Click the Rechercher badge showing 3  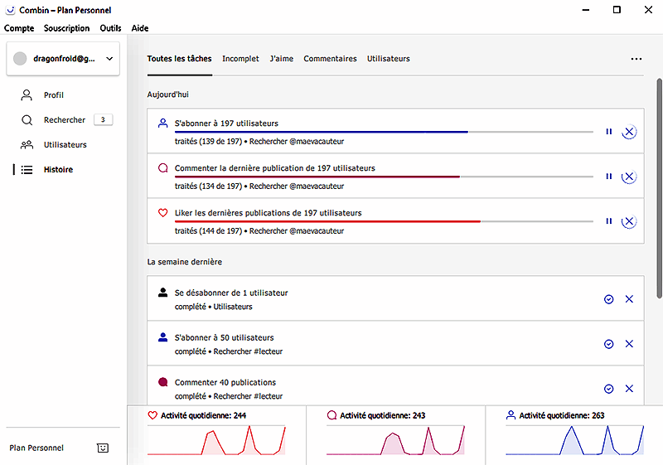[x=103, y=120]
